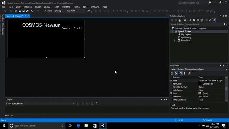The height and width of the screenshot is (129, 229).
Task: Open the Toolbox side tab
Action: pyautogui.click(x=3, y=18)
